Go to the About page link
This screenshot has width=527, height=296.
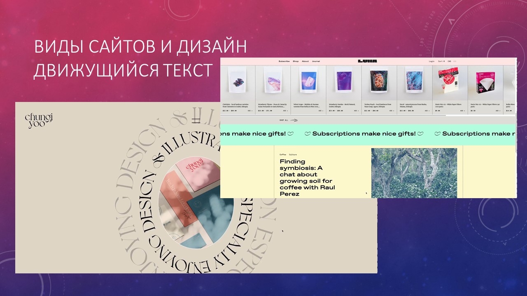coord(305,61)
